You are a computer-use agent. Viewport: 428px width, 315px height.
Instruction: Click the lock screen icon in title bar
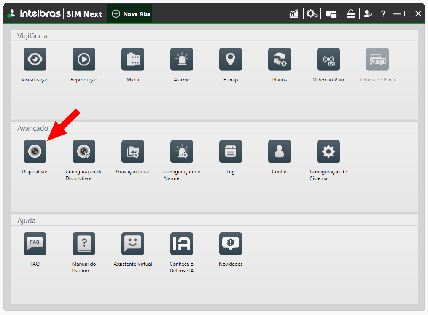(351, 13)
